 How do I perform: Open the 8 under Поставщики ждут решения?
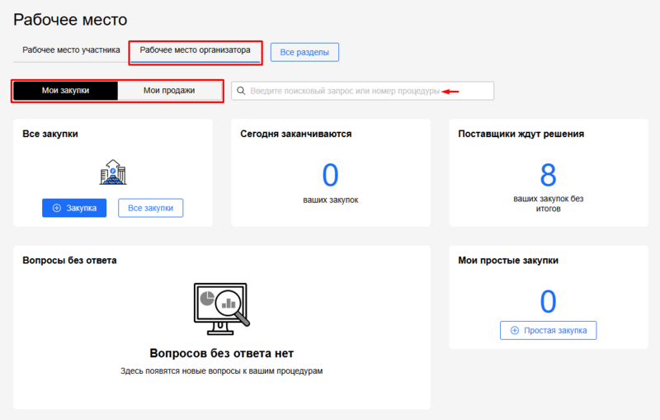coord(548,175)
